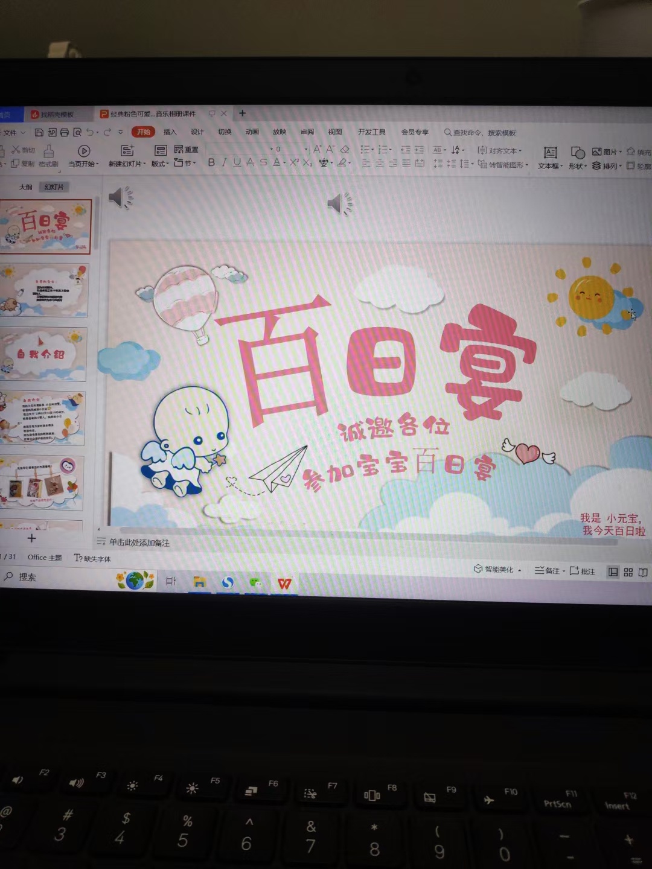
Task: Click the Print icon in quick access bar
Action: pyautogui.click(x=65, y=132)
